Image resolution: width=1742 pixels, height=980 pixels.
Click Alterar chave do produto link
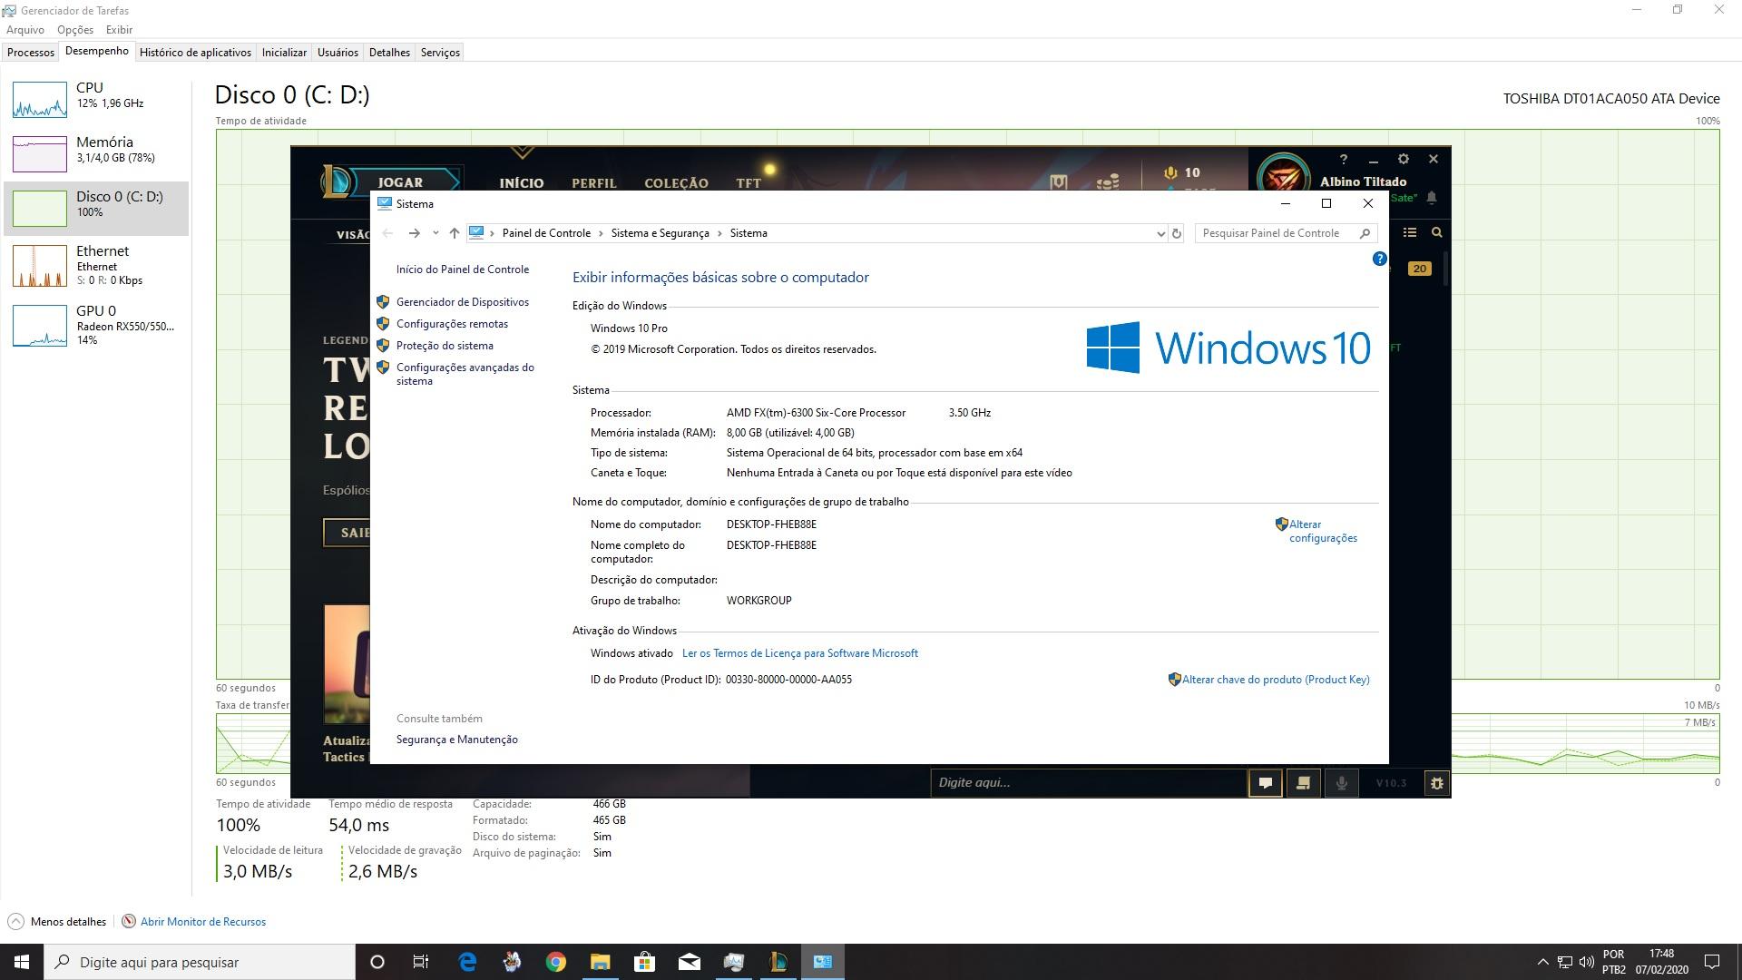1275,680
